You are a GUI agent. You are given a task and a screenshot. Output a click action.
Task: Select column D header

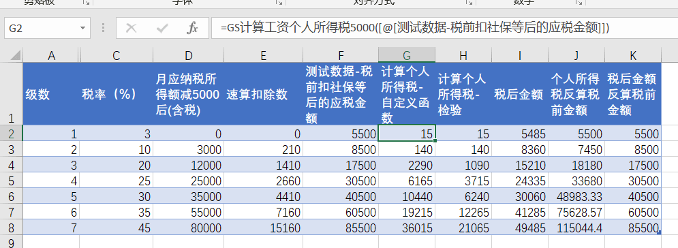189,55
